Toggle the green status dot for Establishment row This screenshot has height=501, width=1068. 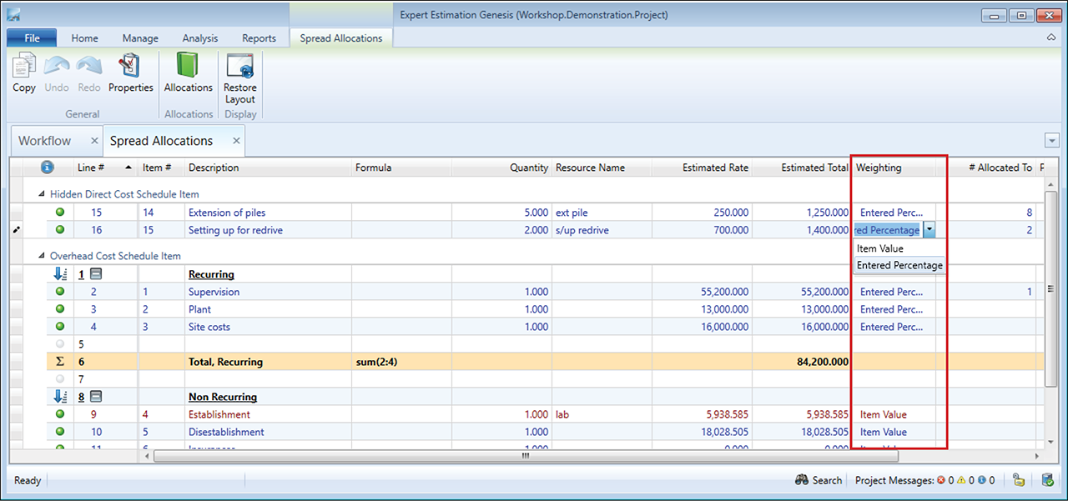click(x=60, y=414)
